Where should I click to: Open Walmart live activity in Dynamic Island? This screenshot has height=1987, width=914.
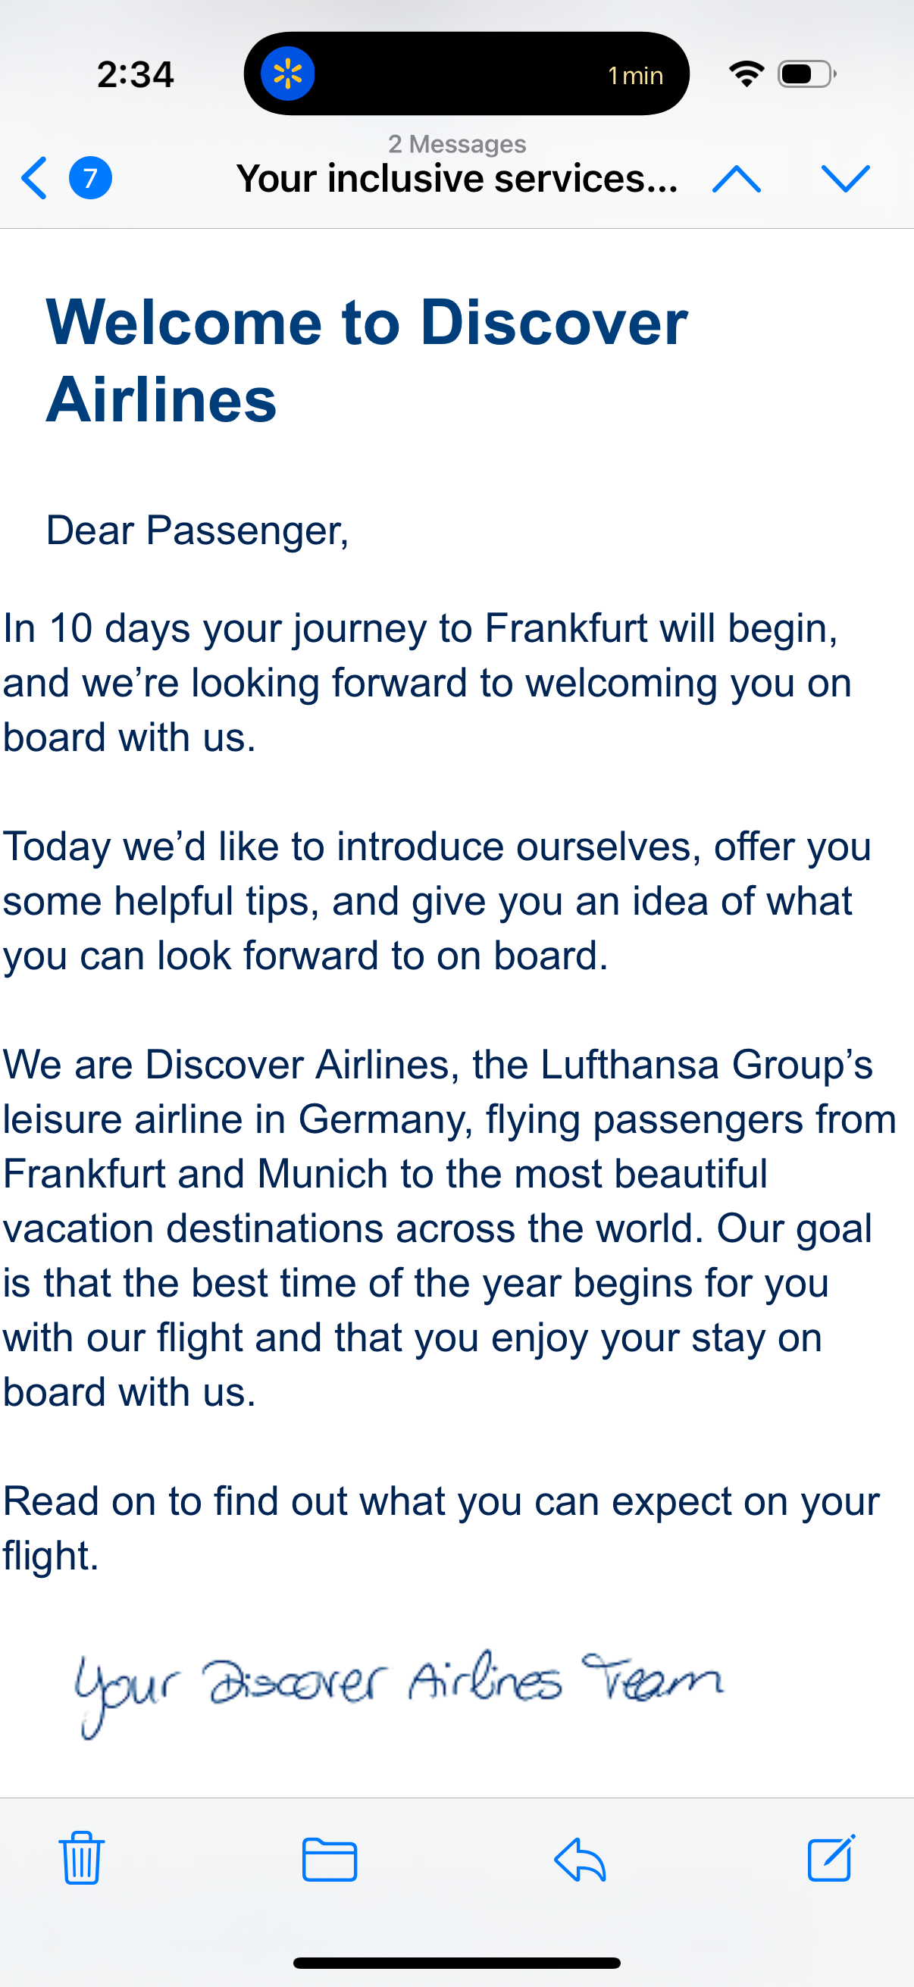pyautogui.click(x=288, y=74)
